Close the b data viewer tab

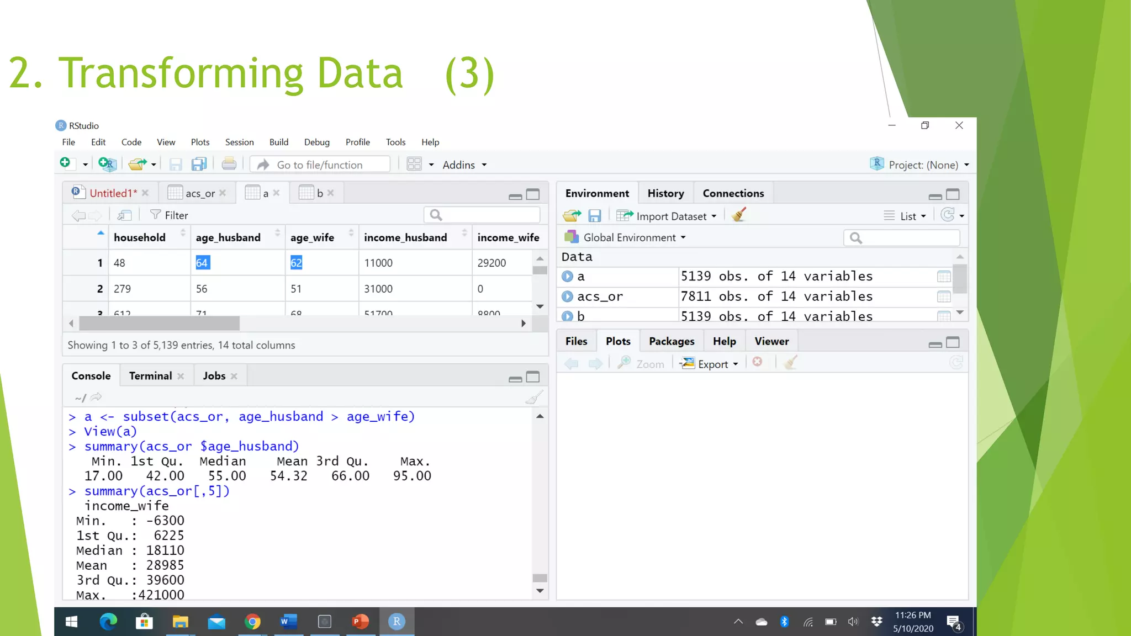(x=330, y=193)
